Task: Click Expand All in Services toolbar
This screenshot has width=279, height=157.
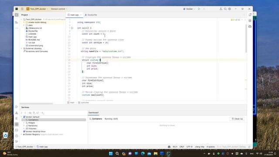Action: (21, 113)
